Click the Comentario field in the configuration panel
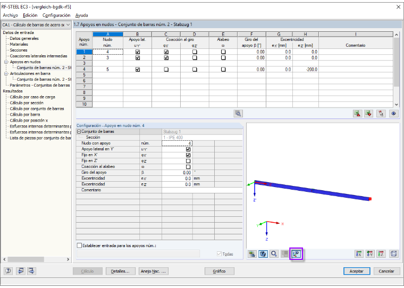Image resolution: width=404 pixels, height=288 pixels. [202, 190]
